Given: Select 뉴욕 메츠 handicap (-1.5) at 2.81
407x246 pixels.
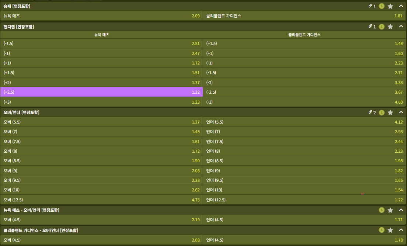Looking at the screenshot, I should (x=101, y=44).
